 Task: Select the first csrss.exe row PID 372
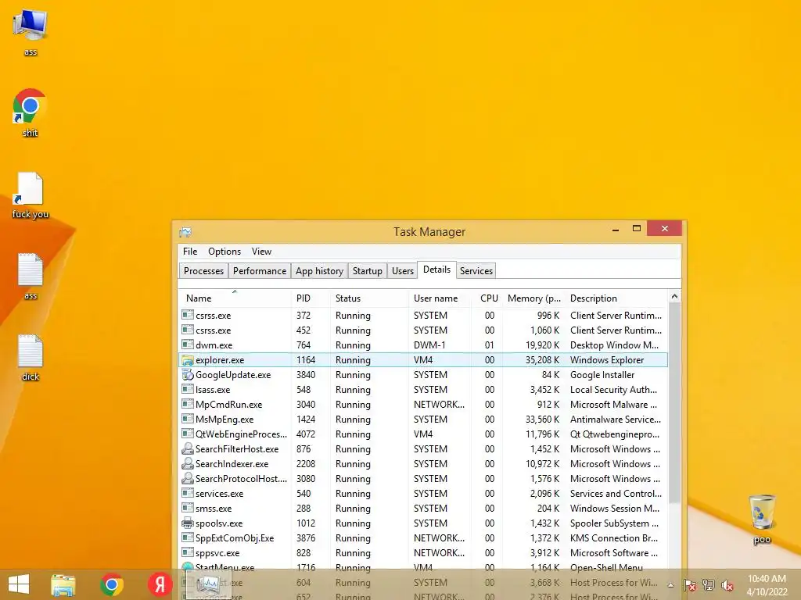423,316
